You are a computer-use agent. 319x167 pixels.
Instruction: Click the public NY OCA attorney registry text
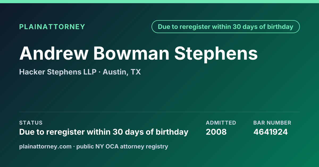[122, 146]
